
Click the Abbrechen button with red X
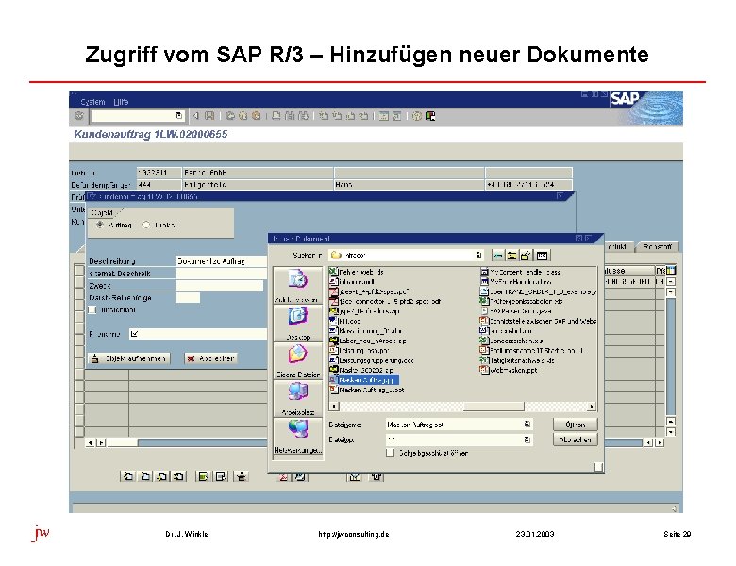(x=210, y=358)
